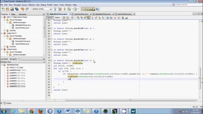
Task: Switch to the Files tab
Action: pyautogui.click(x=13, y=14)
